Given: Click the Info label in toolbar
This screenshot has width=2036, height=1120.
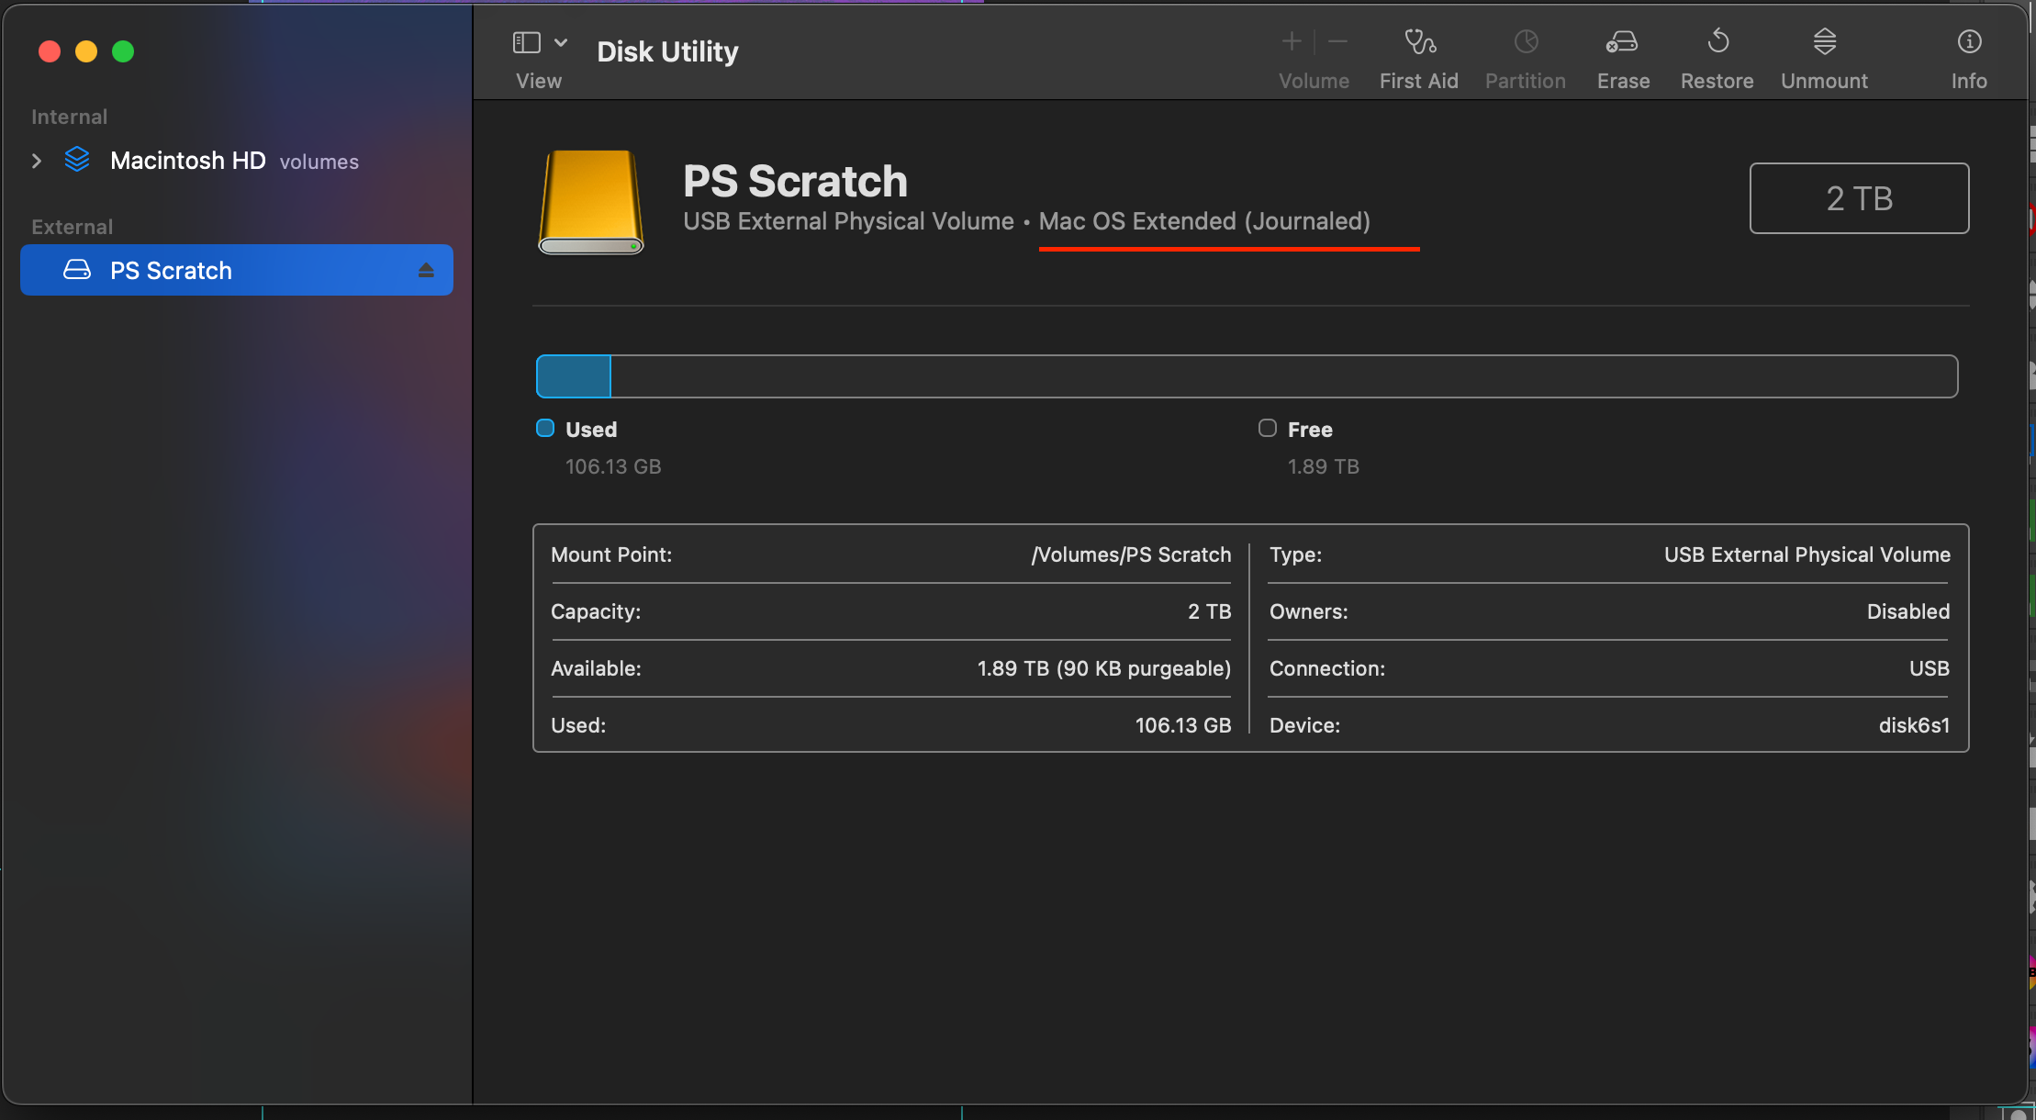Looking at the screenshot, I should tap(1969, 81).
